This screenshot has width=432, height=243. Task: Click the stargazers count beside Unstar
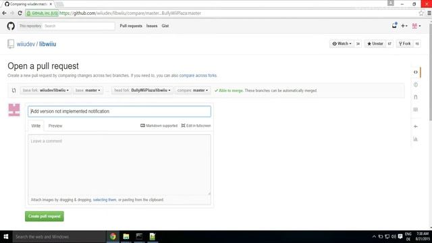coord(389,44)
